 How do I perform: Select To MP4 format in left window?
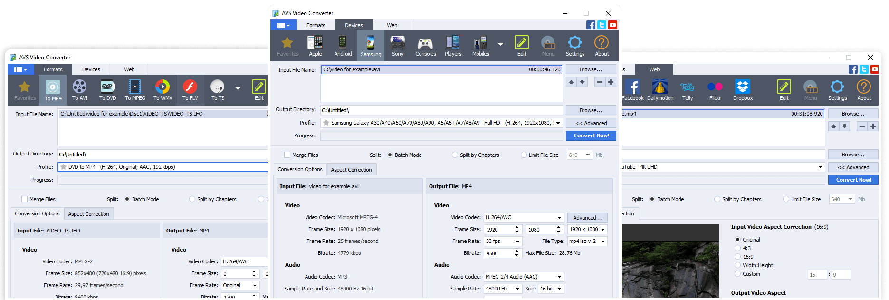click(x=53, y=90)
